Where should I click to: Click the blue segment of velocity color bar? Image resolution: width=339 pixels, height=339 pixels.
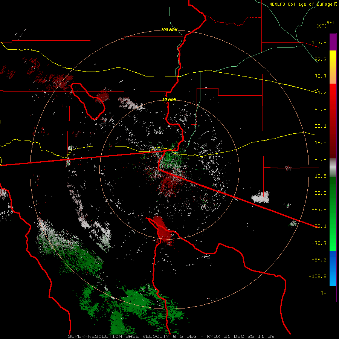tap(333, 269)
